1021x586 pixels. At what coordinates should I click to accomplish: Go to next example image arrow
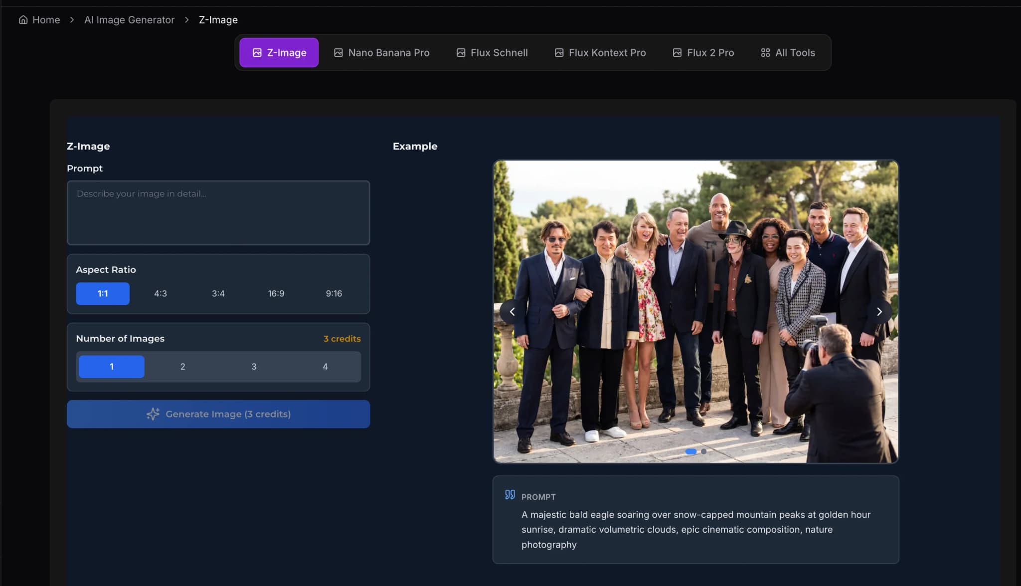pos(879,312)
